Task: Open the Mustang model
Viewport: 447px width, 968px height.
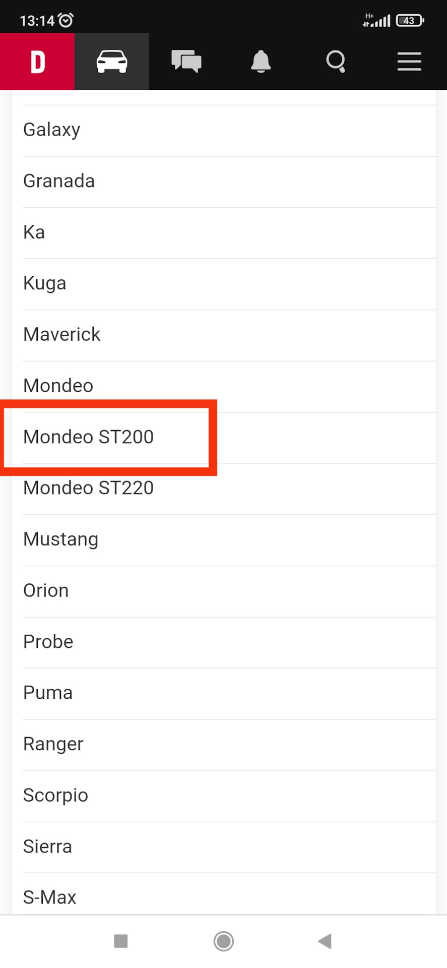Action: [61, 539]
